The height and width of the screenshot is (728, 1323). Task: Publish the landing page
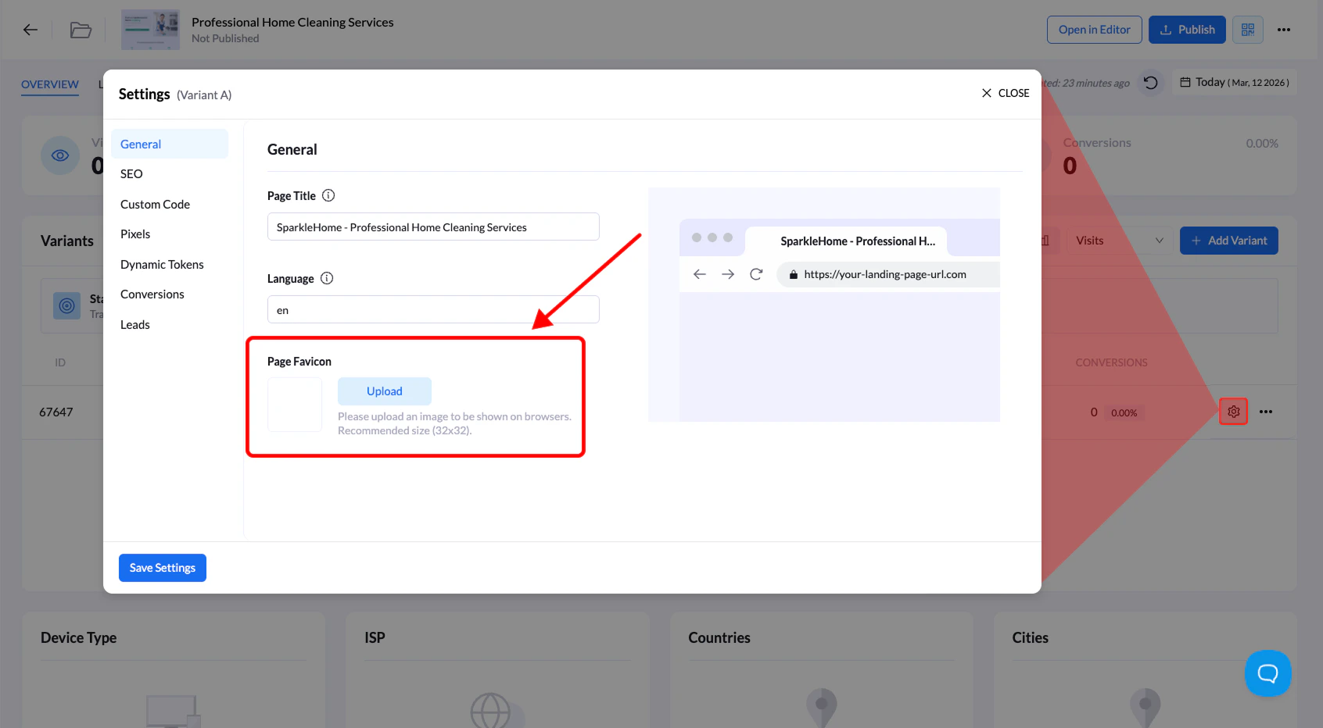tap(1187, 30)
